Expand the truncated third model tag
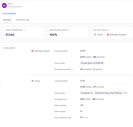Viewport: 133px width, 127px height. click(126, 93)
